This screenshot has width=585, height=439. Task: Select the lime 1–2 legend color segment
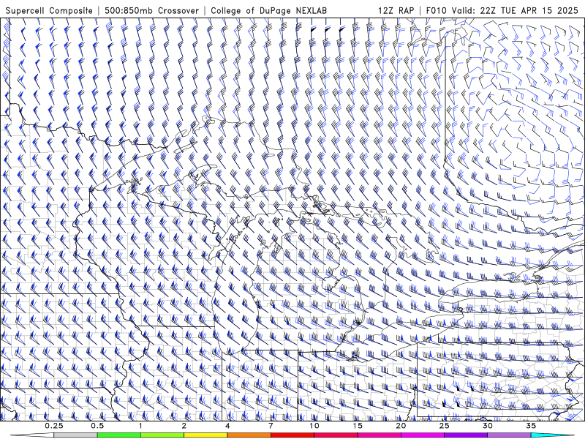(x=162, y=435)
